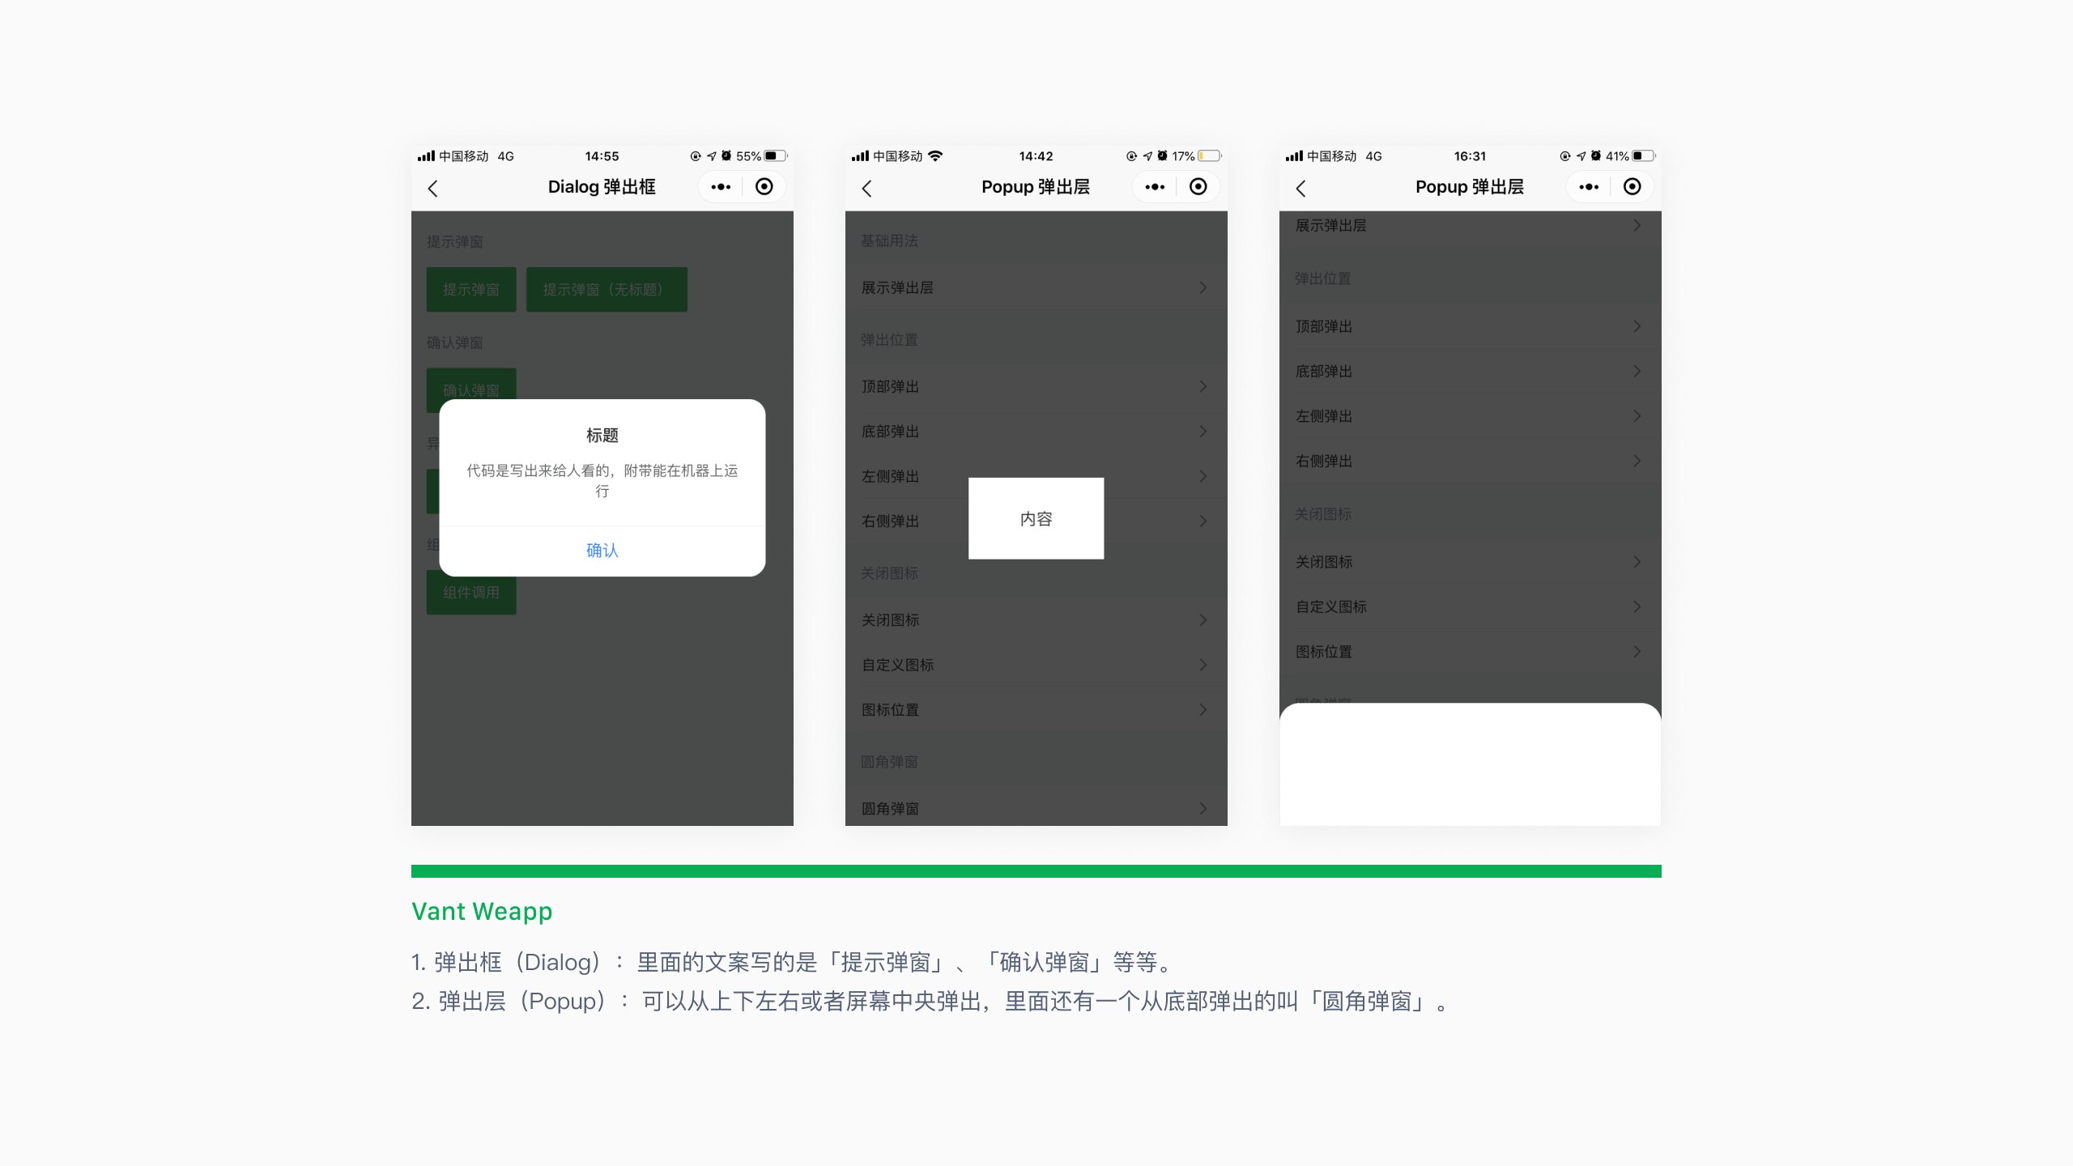Expand 顶部弹出 row chevron in middle screen

tap(1203, 386)
